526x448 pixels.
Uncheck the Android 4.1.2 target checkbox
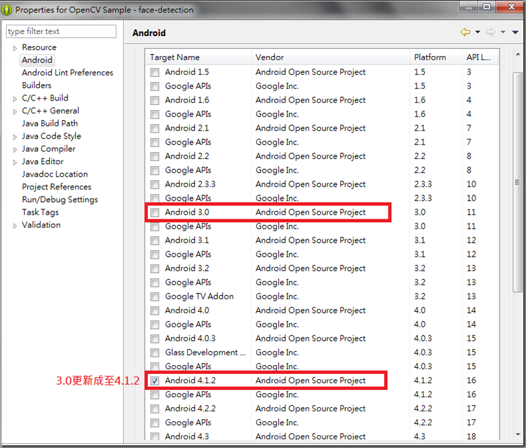154,381
